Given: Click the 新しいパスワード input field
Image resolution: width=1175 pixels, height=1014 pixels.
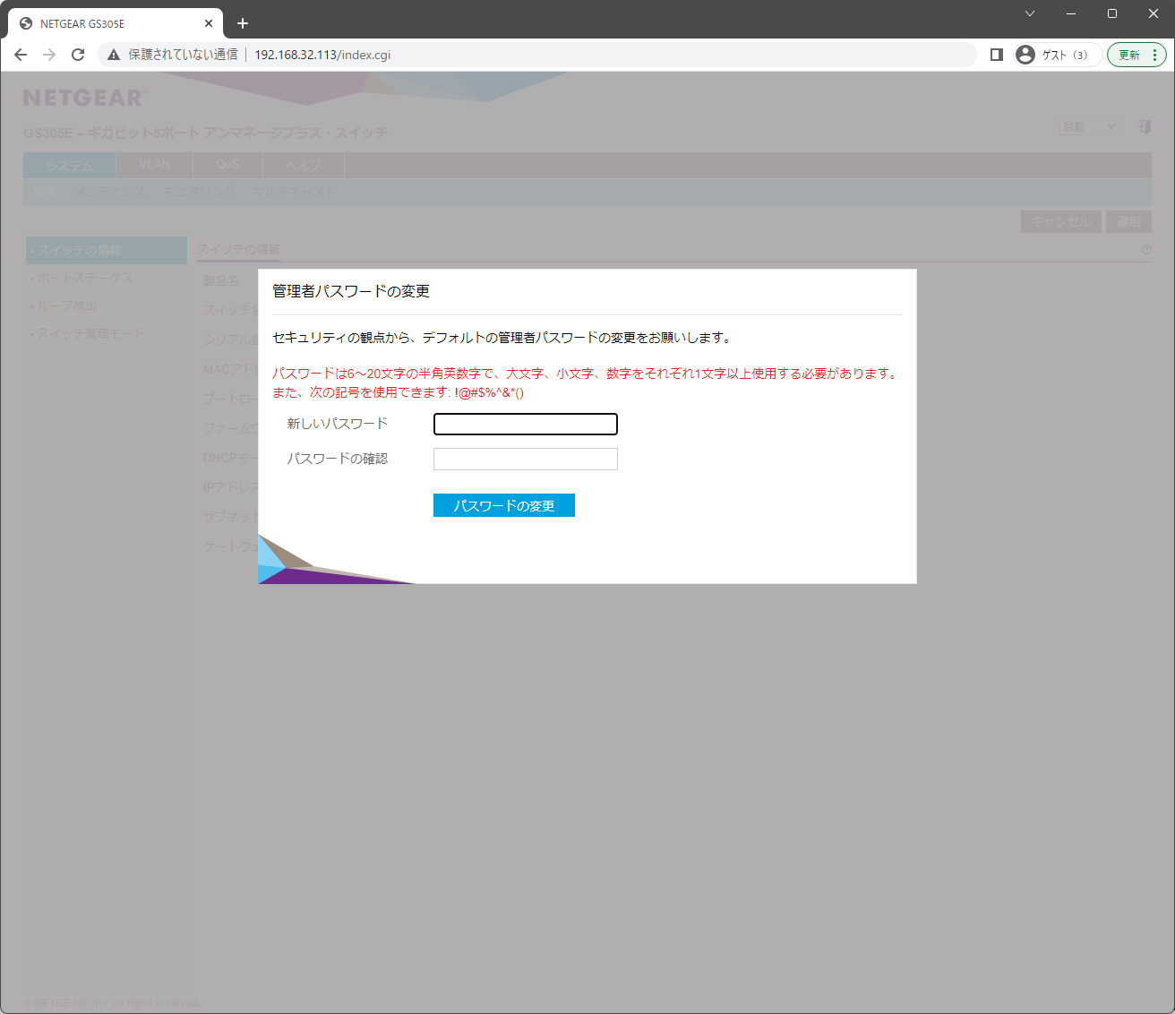Looking at the screenshot, I should (525, 424).
